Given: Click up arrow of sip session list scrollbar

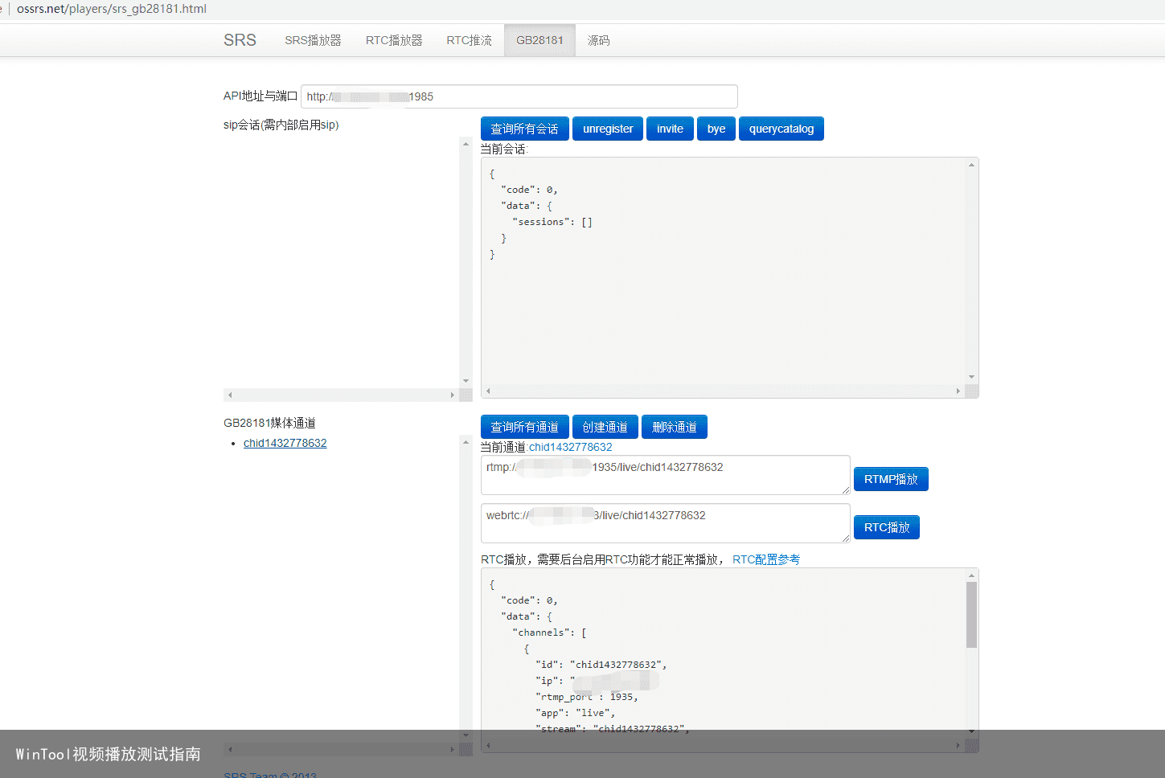Looking at the screenshot, I should point(466,144).
